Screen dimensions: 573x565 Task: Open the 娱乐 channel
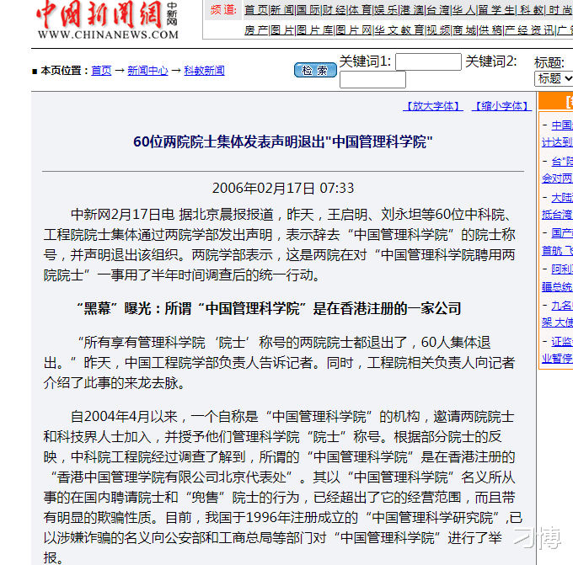point(386,10)
